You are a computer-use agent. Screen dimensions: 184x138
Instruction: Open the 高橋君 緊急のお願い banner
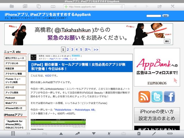coord(89,34)
